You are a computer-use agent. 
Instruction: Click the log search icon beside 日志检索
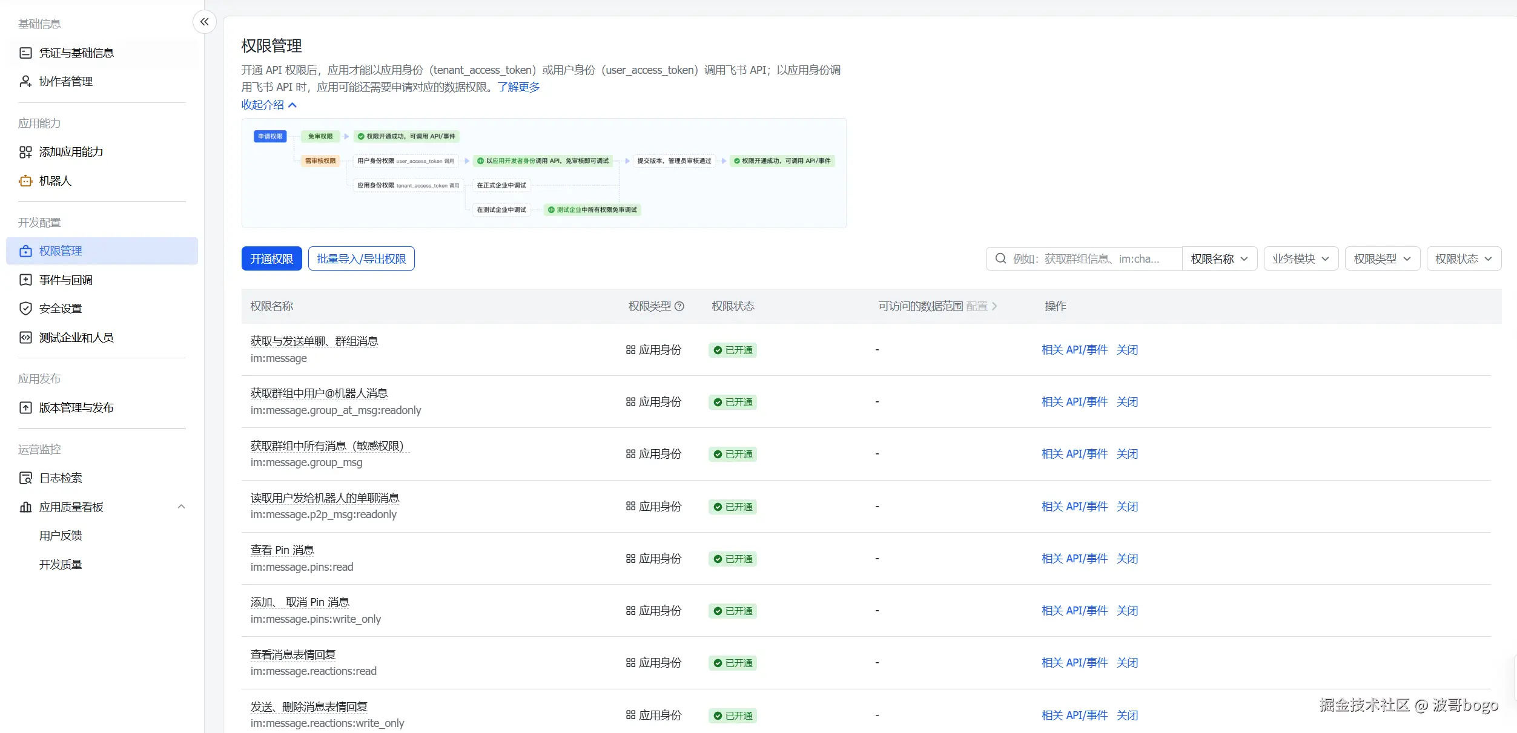coord(25,478)
